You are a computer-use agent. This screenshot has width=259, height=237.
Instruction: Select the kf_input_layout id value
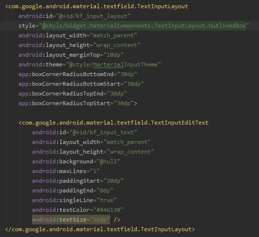93,16
